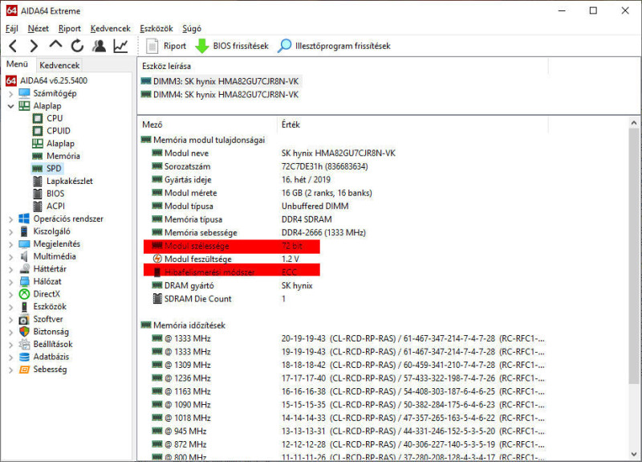Click the Windows logo icon for Operációs rendszer
This screenshot has height=462, width=642.
pos(24,219)
